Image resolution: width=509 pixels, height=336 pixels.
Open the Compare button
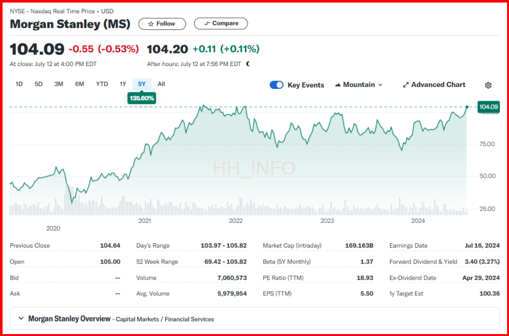(x=221, y=24)
